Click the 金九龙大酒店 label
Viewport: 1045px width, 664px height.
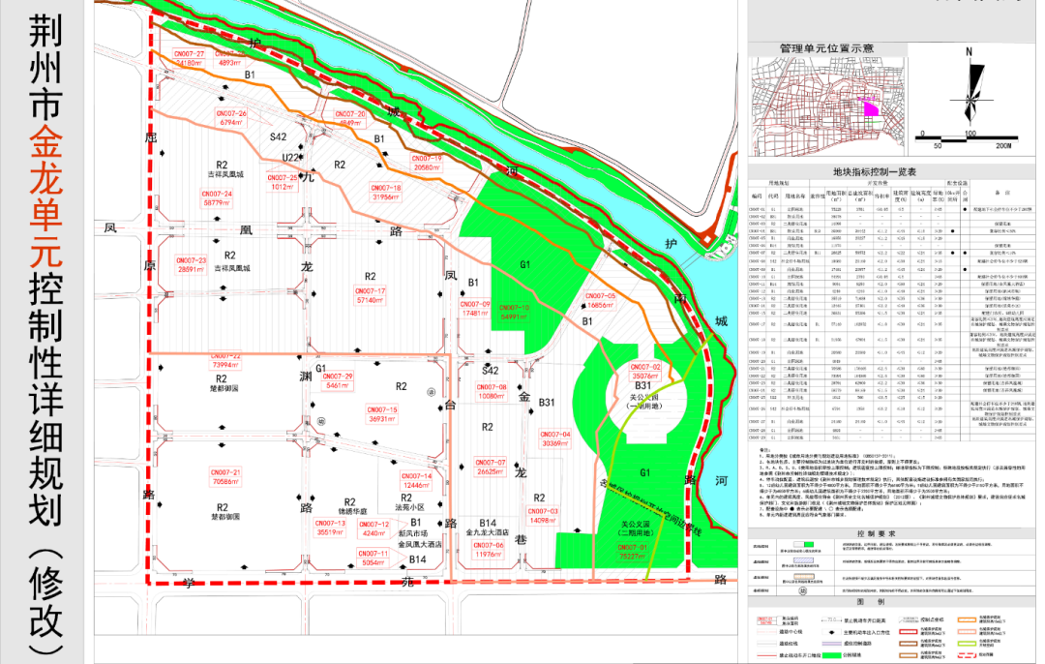pyautogui.click(x=487, y=532)
